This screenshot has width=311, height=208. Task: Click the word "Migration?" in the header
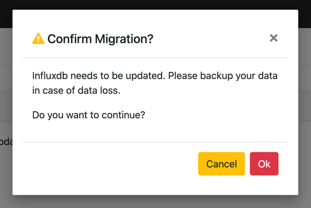click(x=124, y=39)
